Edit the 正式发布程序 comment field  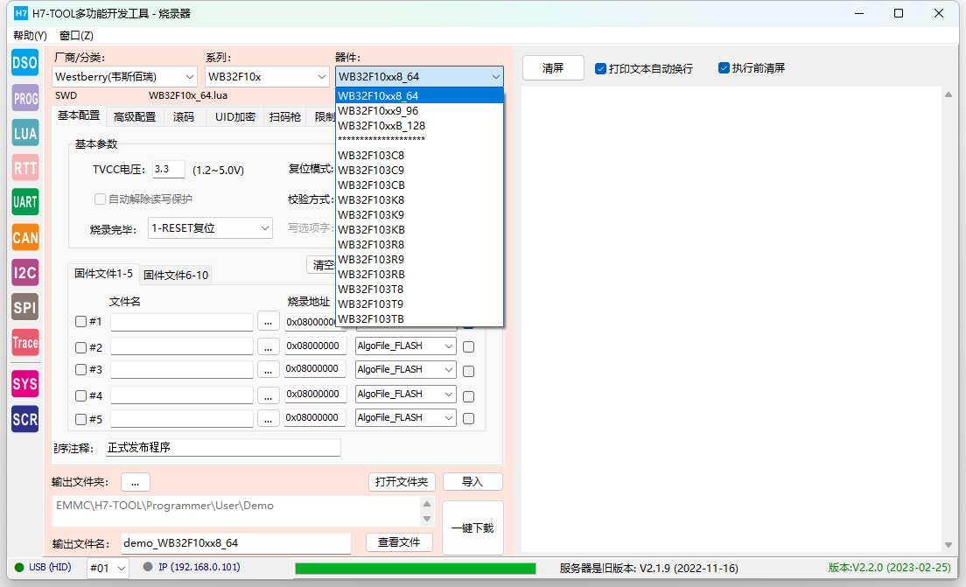click(x=223, y=448)
